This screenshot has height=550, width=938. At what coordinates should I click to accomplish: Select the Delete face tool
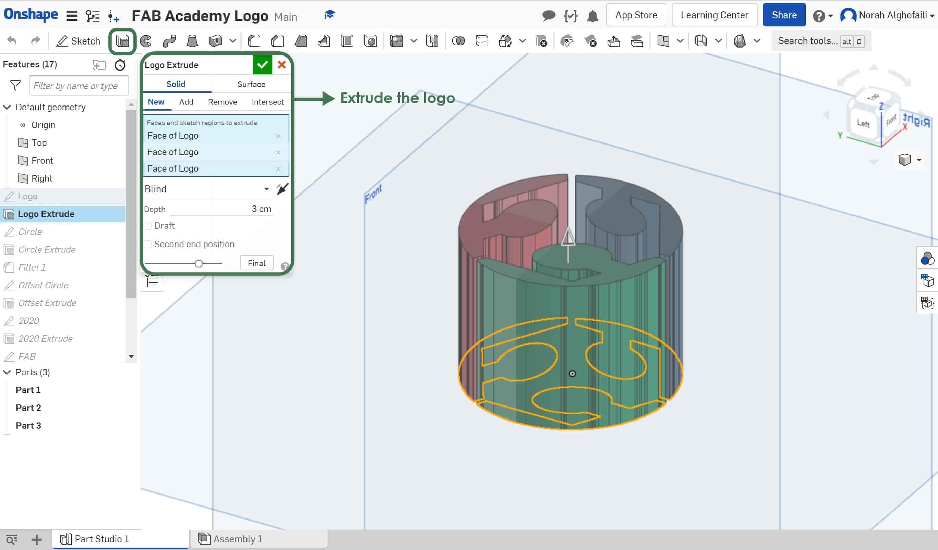590,41
